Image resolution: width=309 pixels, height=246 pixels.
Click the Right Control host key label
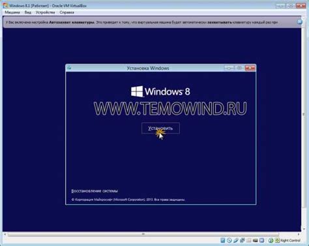290,240
